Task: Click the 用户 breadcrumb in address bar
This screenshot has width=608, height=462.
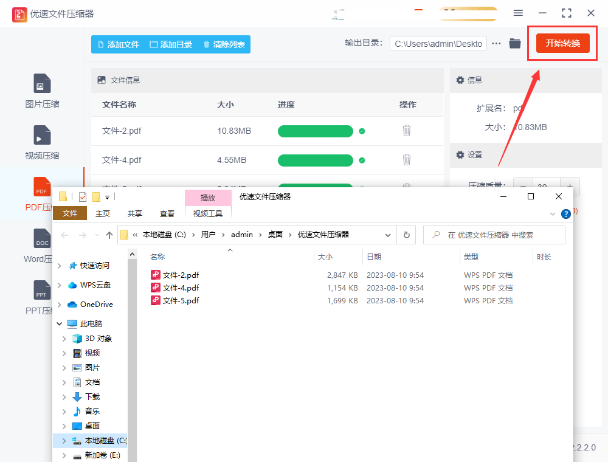Action: tap(208, 235)
